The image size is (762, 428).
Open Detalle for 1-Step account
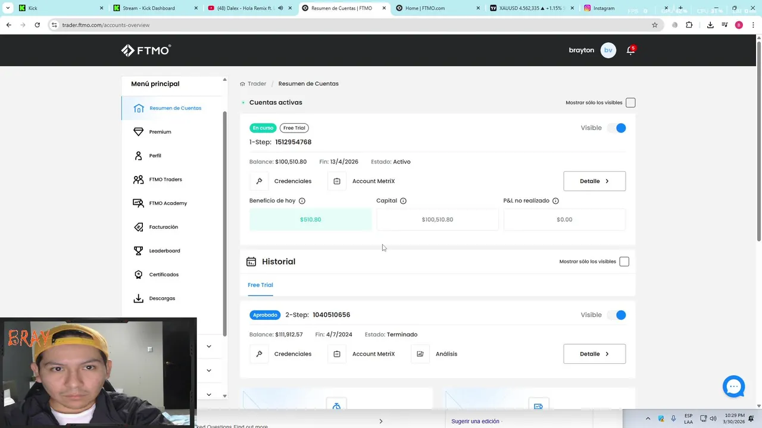point(594,181)
